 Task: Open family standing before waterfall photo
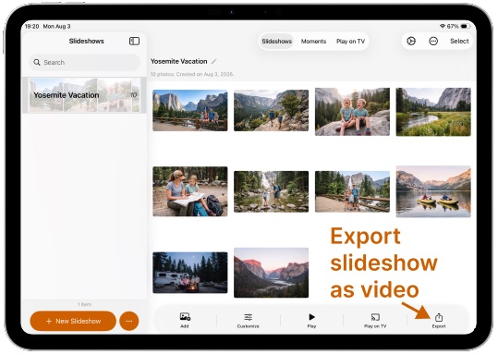pos(352,191)
